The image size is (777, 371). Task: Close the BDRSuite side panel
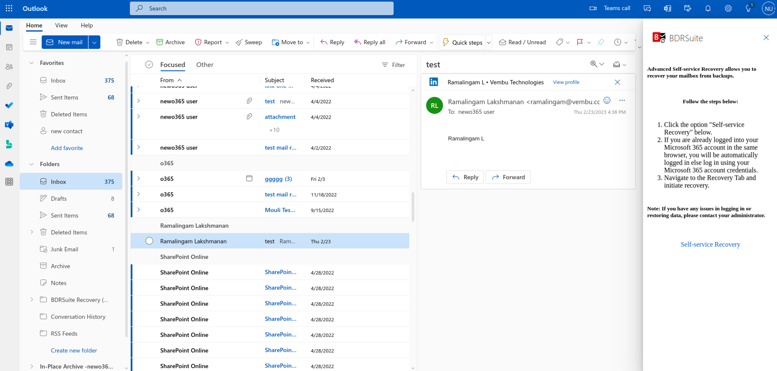click(x=766, y=37)
